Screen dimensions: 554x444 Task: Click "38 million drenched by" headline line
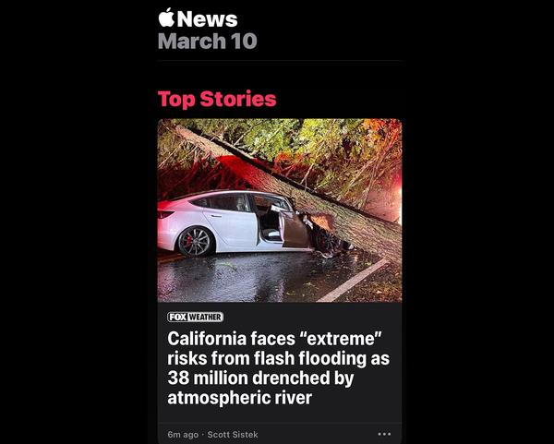click(x=260, y=378)
